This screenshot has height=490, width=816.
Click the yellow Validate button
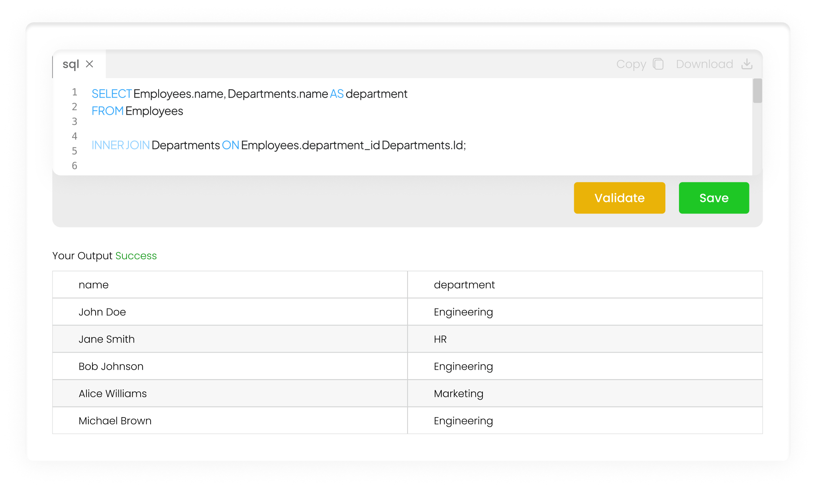620,198
